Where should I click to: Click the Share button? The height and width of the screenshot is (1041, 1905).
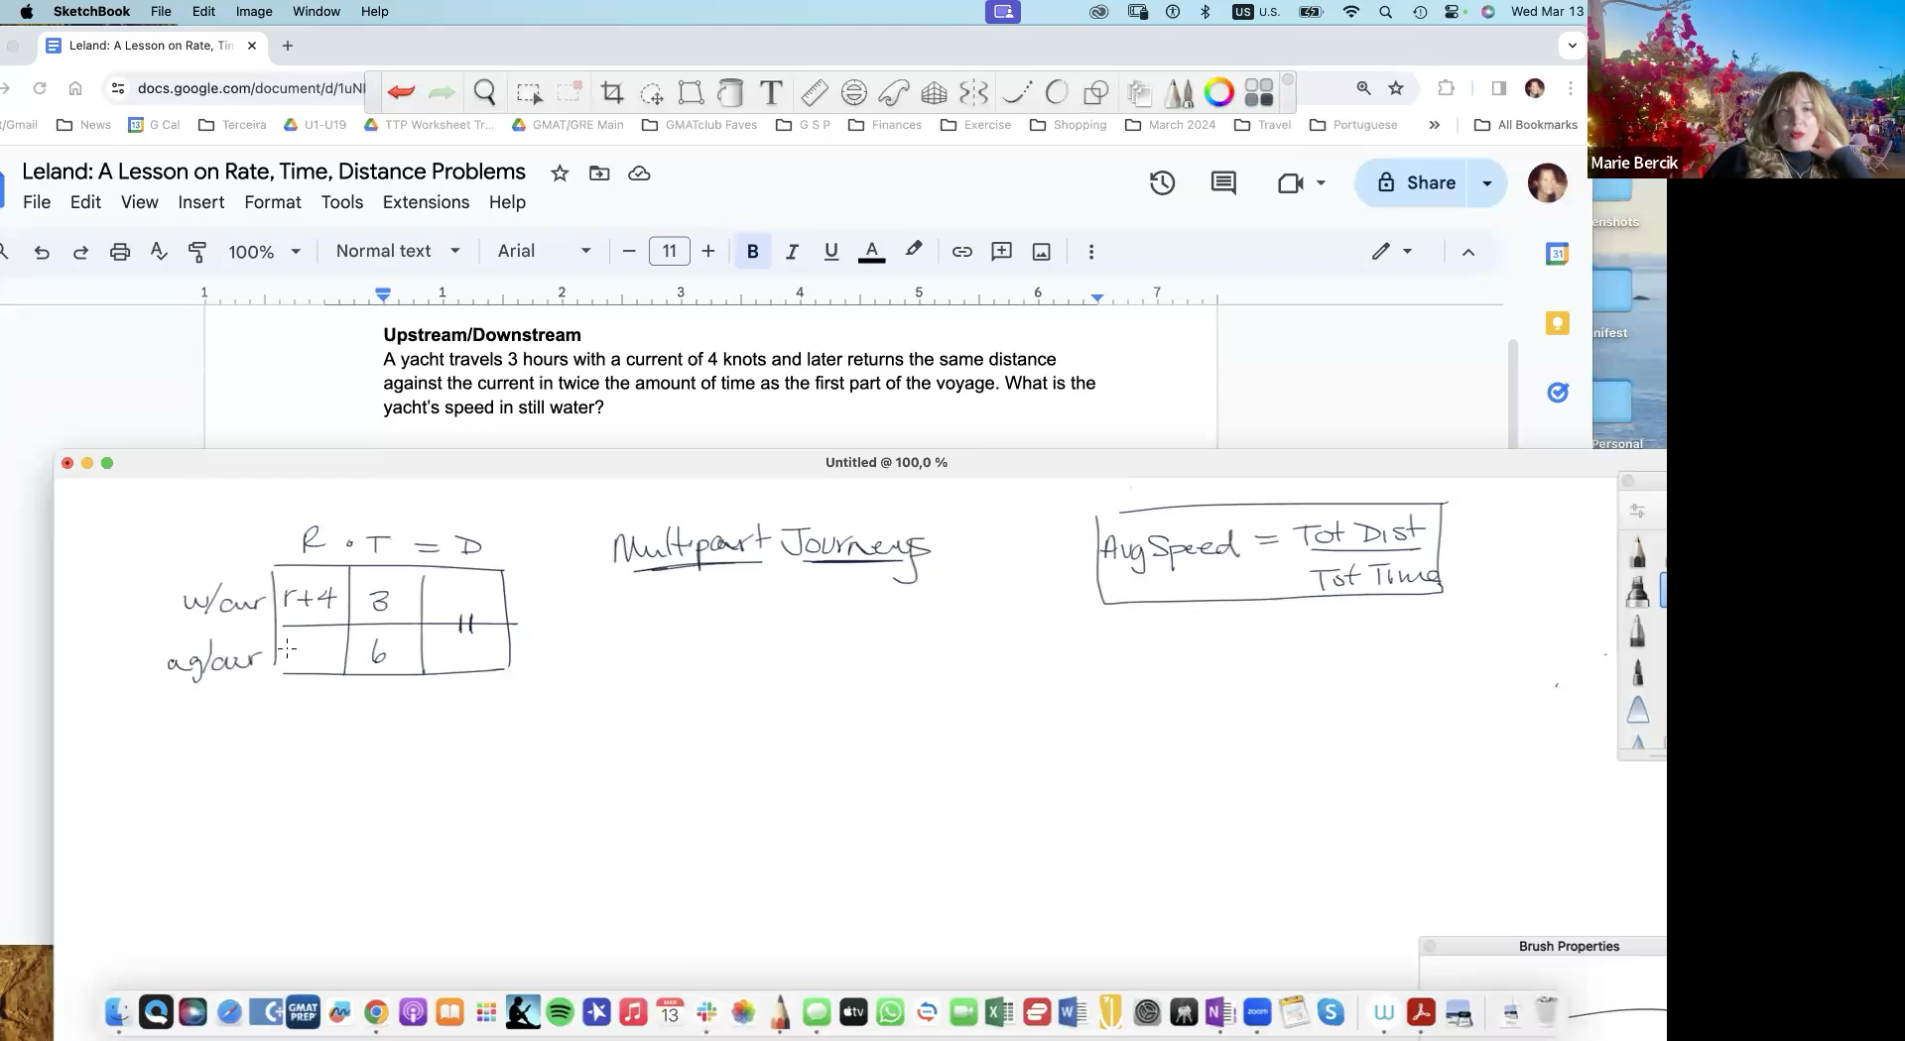[1417, 182]
